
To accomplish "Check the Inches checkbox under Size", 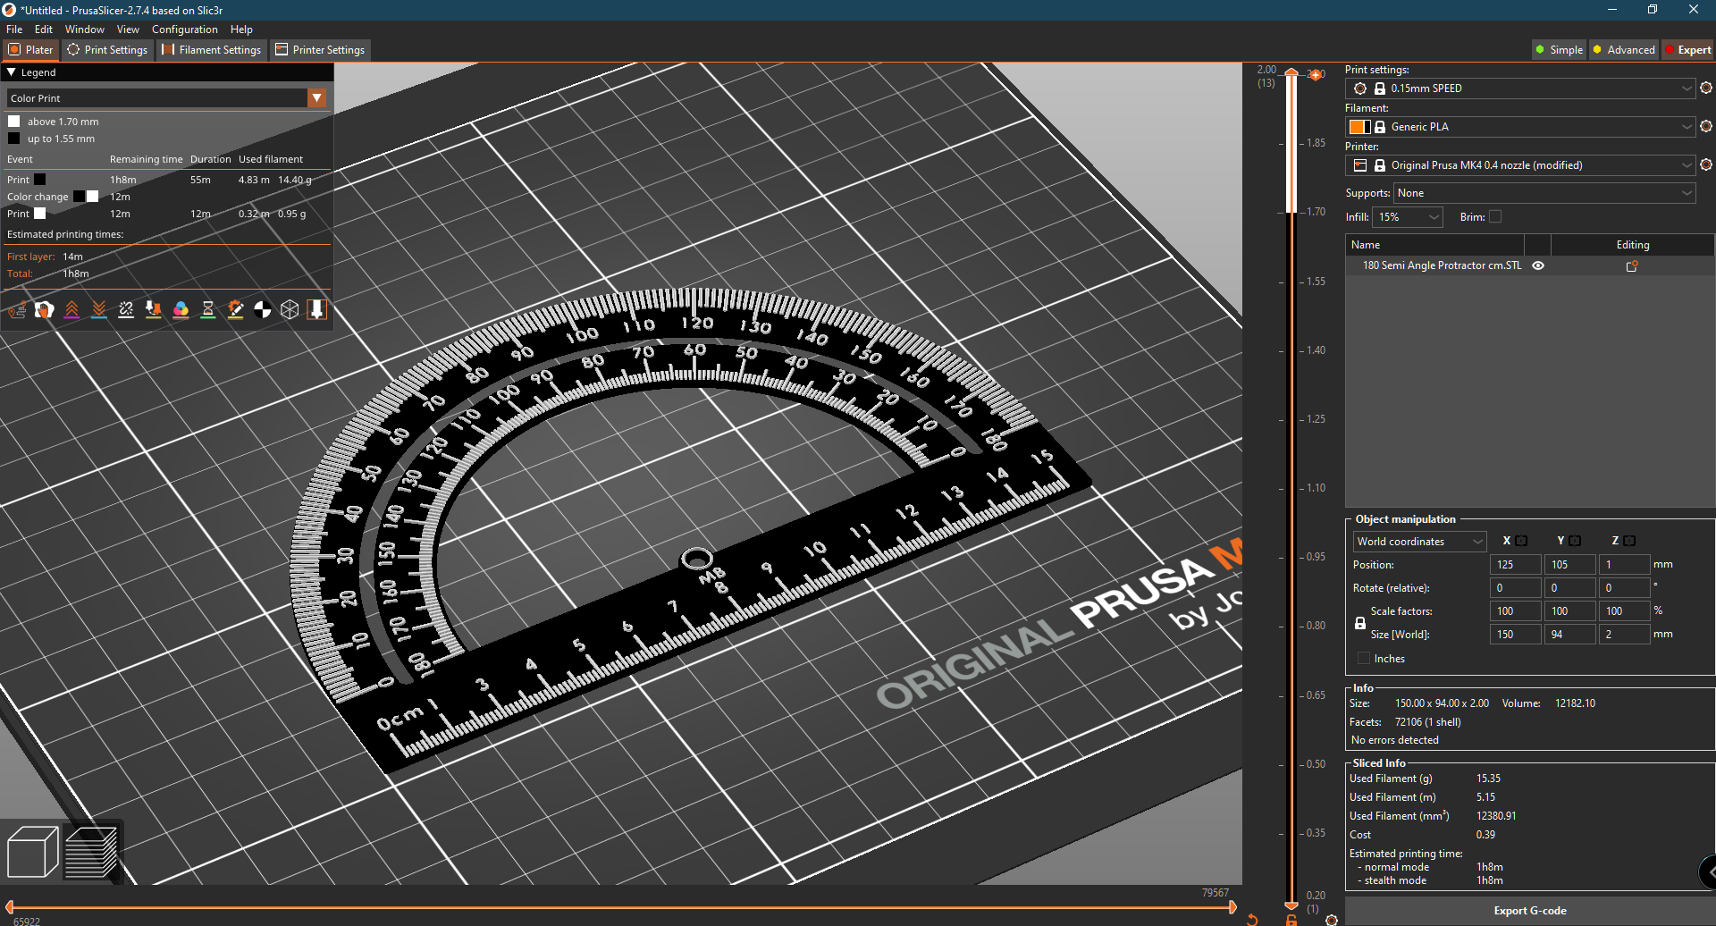I will pos(1363,658).
